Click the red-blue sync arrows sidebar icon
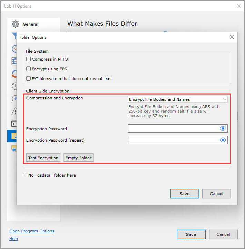Screen dimensions: 245x249 [14, 74]
